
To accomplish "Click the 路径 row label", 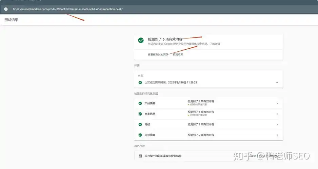I will point(147,124).
